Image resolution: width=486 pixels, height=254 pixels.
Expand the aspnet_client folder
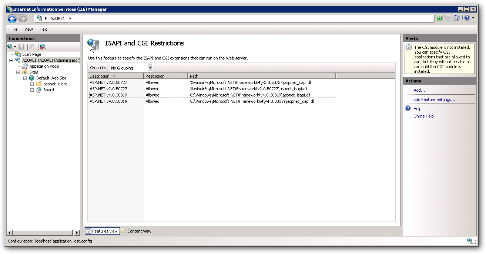pyautogui.click(x=32, y=84)
